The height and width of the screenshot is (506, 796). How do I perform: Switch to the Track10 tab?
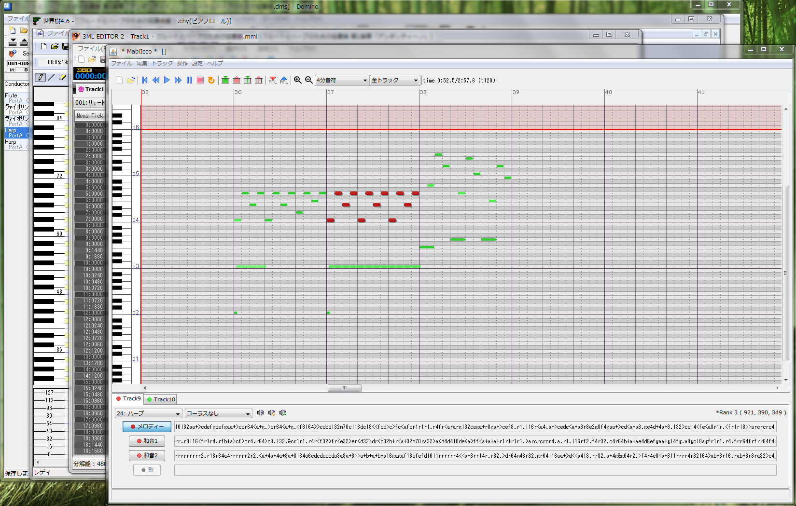pos(161,399)
